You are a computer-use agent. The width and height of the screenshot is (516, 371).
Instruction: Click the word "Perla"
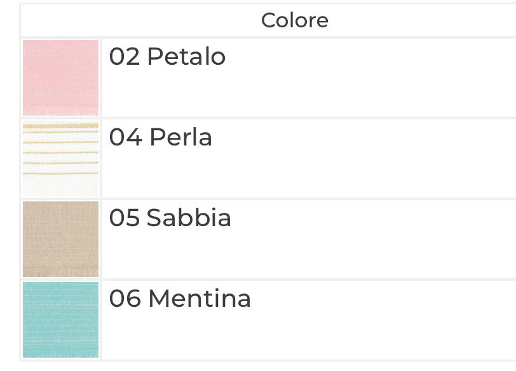coord(180,137)
